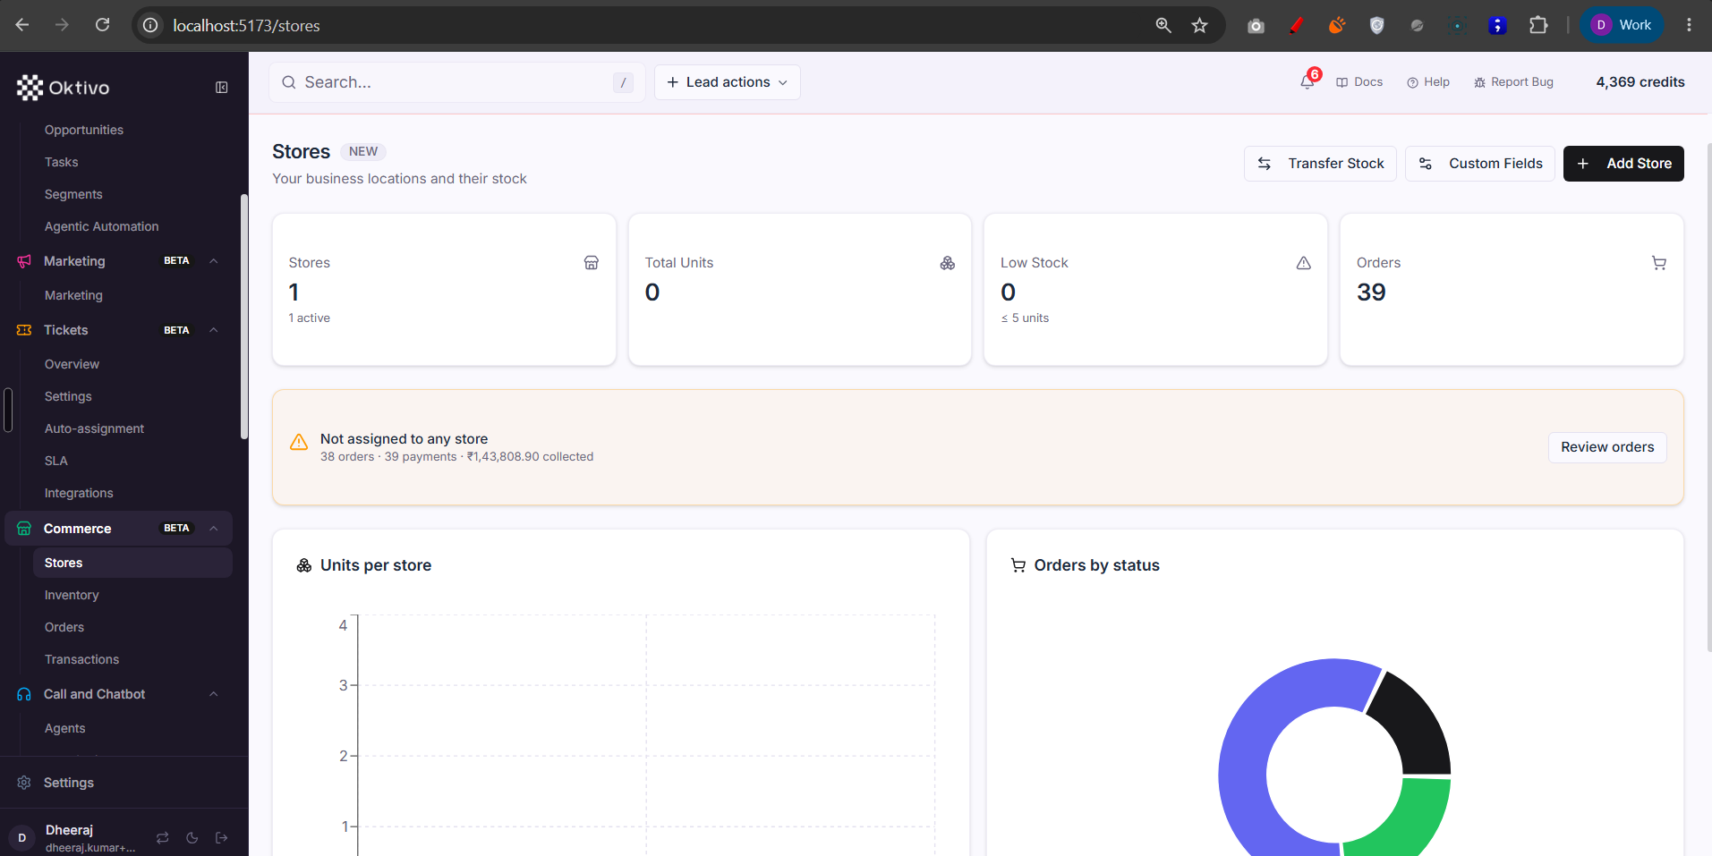Click the Oktivo logo
The width and height of the screenshot is (1712, 856).
(63, 88)
